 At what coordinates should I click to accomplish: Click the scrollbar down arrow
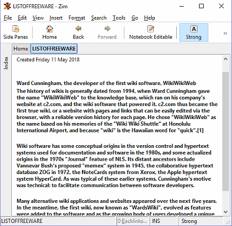pos(226,212)
